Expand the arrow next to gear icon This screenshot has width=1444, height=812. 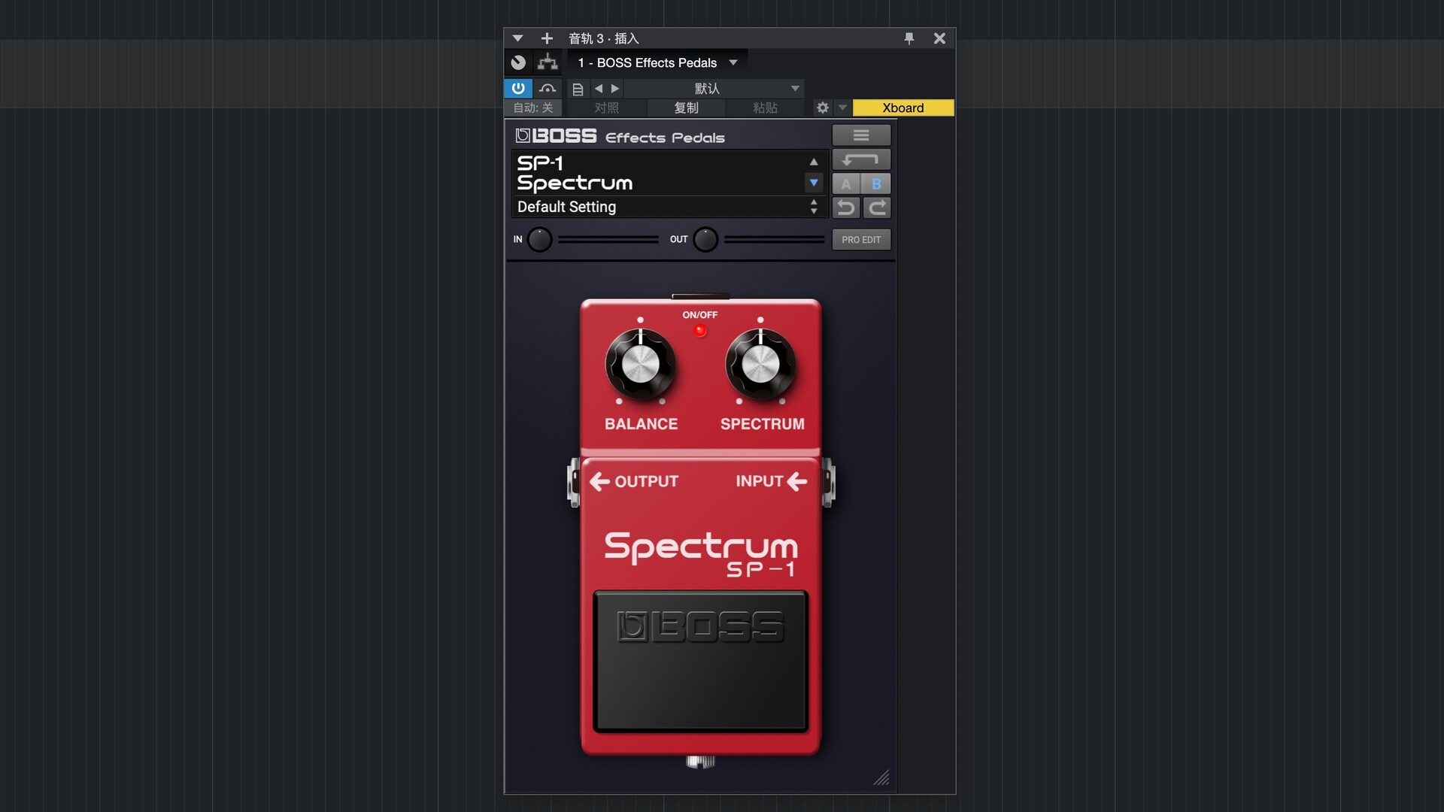[842, 108]
